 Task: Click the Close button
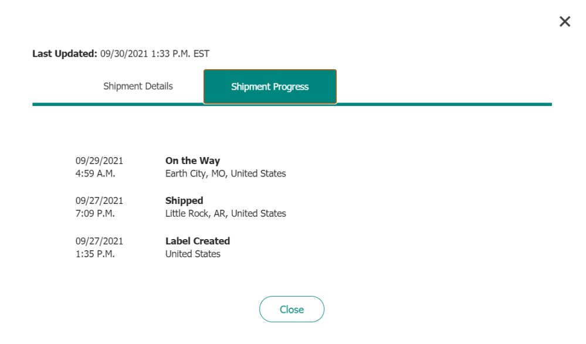click(x=292, y=309)
